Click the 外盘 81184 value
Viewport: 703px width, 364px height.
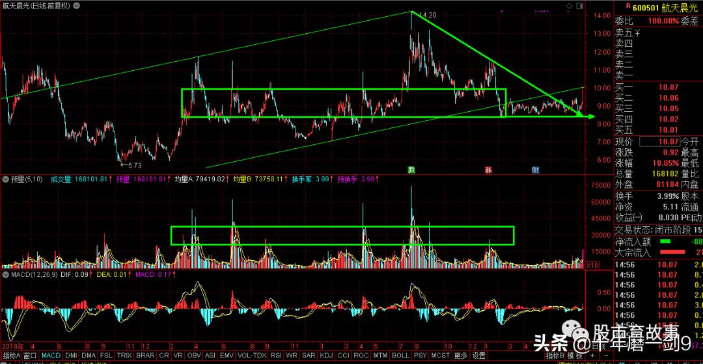click(x=668, y=185)
